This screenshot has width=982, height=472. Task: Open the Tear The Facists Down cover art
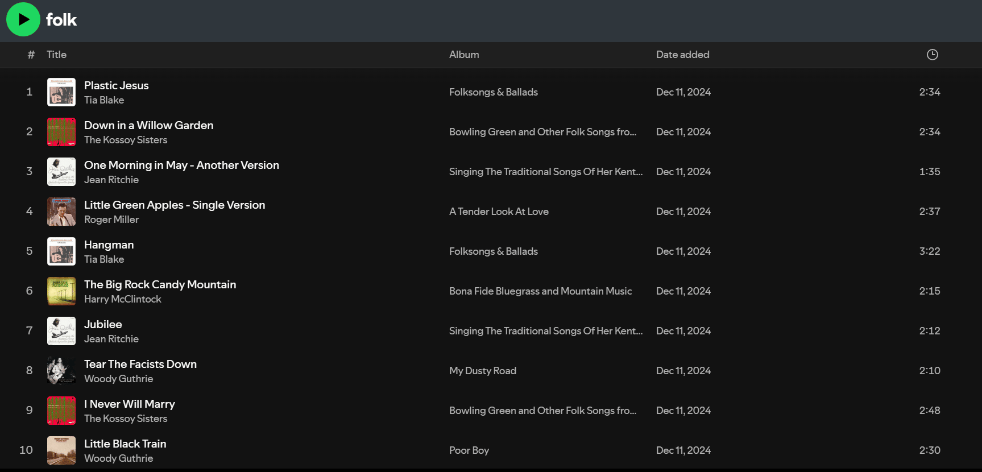61,371
